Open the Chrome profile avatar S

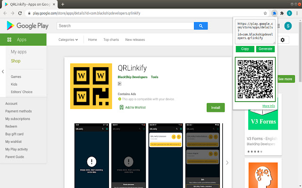pyautogui.click(x=289, y=13)
